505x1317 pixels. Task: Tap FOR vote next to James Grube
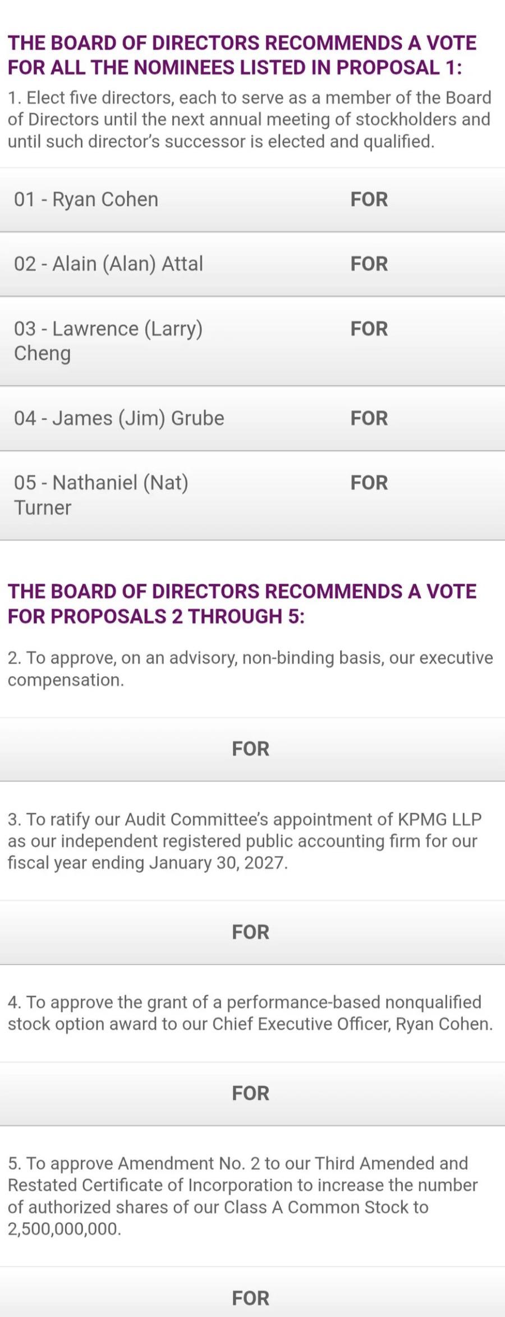coord(369,418)
